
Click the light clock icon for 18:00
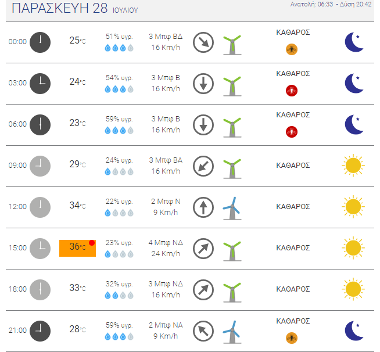point(40,290)
